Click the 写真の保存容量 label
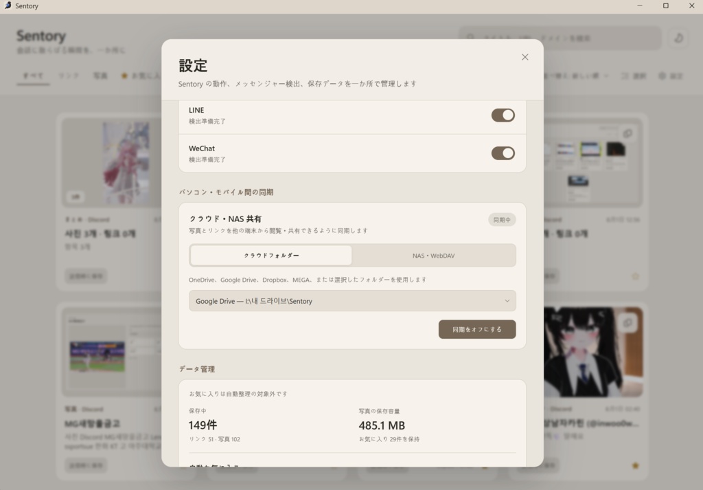Image resolution: width=703 pixels, height=490 pixels. point(379,411)
